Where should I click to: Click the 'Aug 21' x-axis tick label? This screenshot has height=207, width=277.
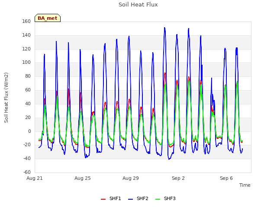tap(35, 178)
